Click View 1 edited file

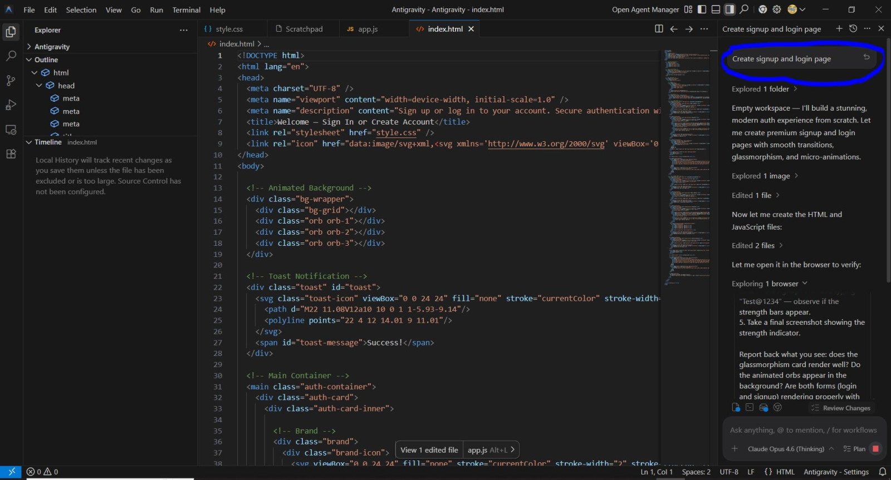tap(429, 450)
